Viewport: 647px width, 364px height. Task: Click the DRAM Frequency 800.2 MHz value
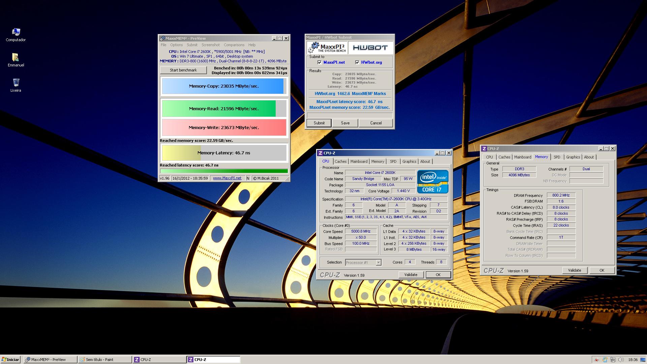(561, 195)
